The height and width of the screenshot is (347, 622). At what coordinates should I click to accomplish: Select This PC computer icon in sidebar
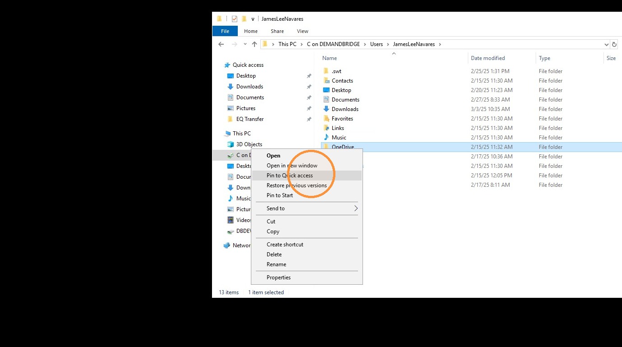point(227,134)
